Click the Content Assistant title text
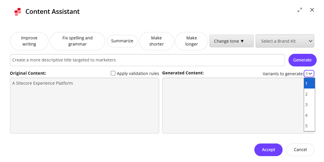The height and width of the screenshot is (162, 324). 53,11
